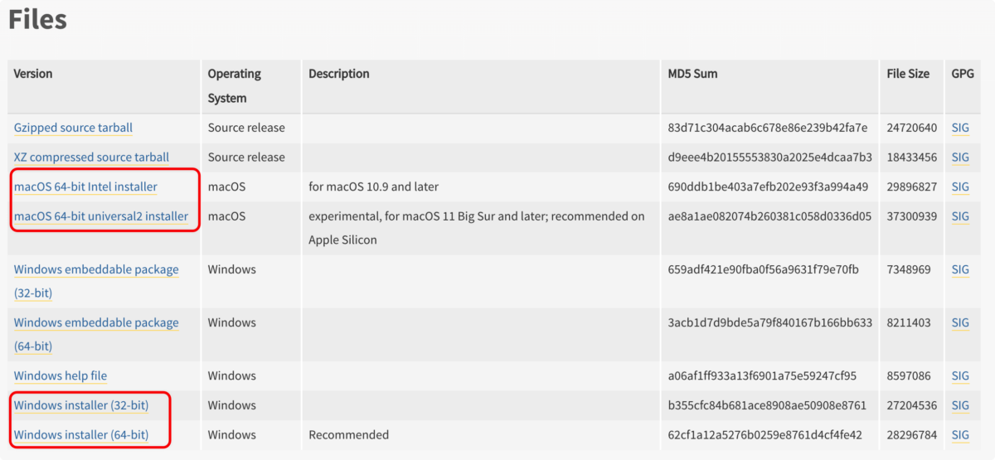Click SIG for Windows help file
The width and height of the screenshot is (995, 460).
tap(960, 375)
